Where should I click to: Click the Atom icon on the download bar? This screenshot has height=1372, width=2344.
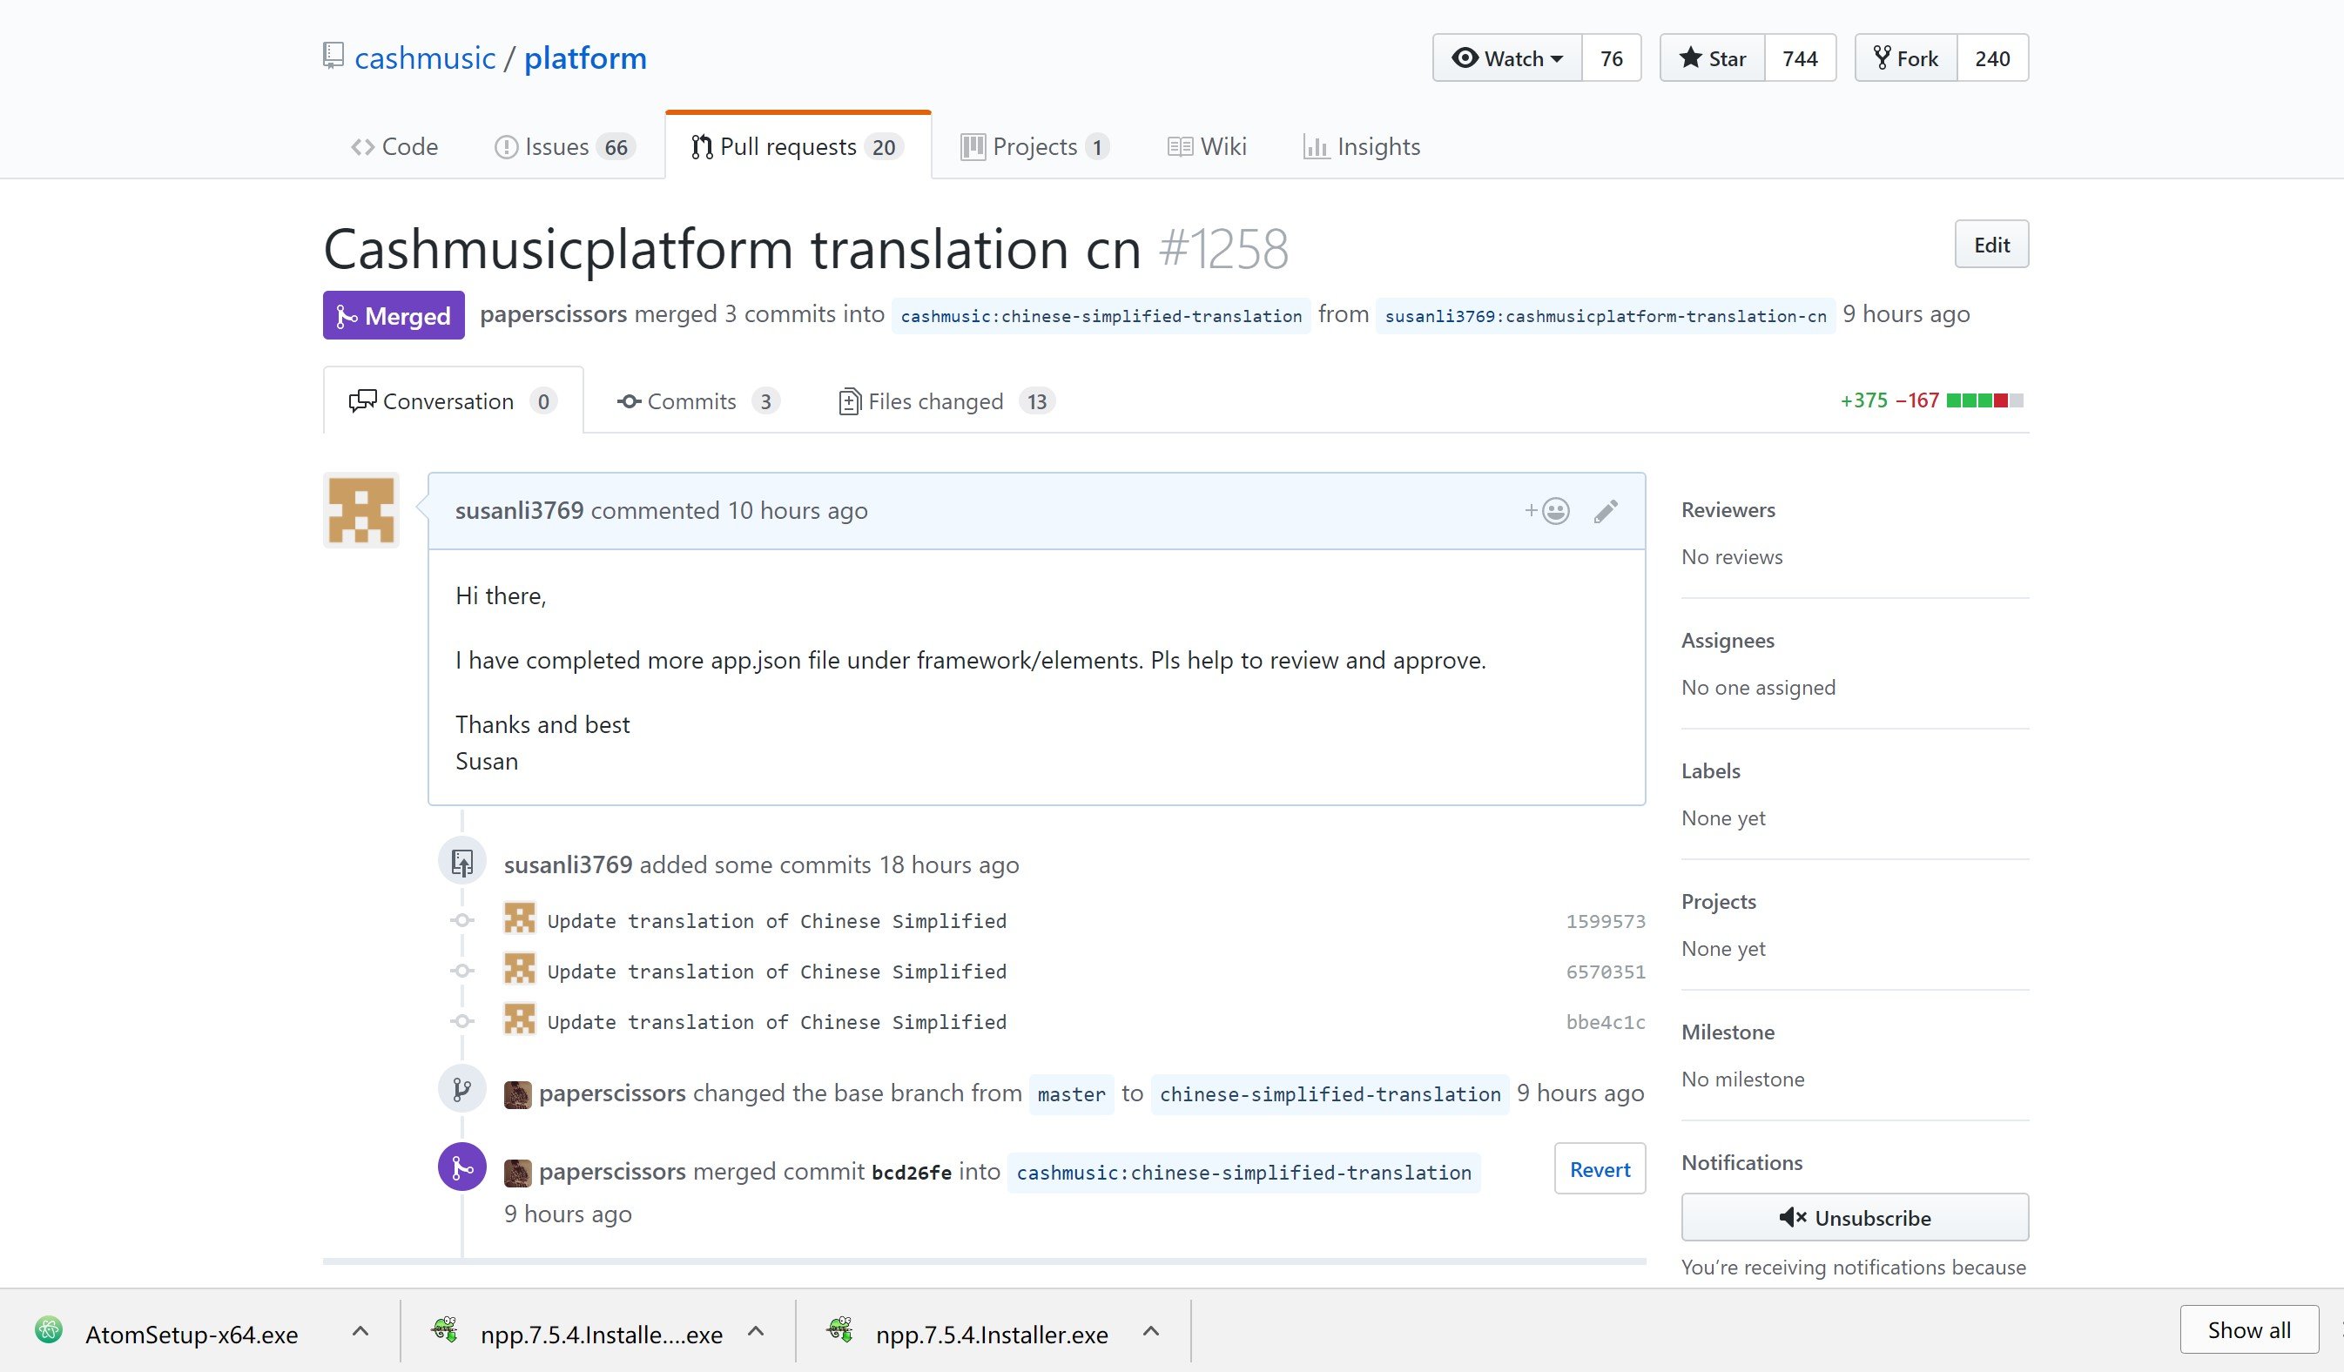(49, 1330)
